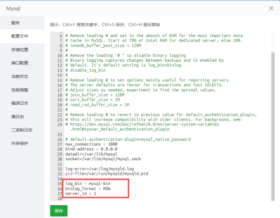Click the 'pid-file=/var/run/mysqld/mysqld.pid' line
Image resolution: width=280 pixels, height=218 pixels.
(106, 174)
